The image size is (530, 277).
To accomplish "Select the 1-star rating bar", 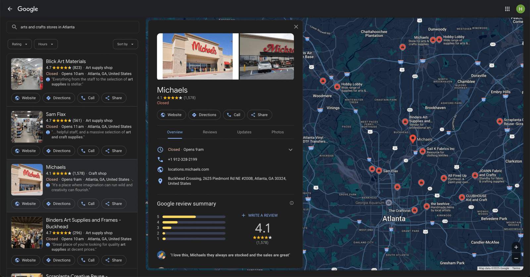I will tap(194, 239).
